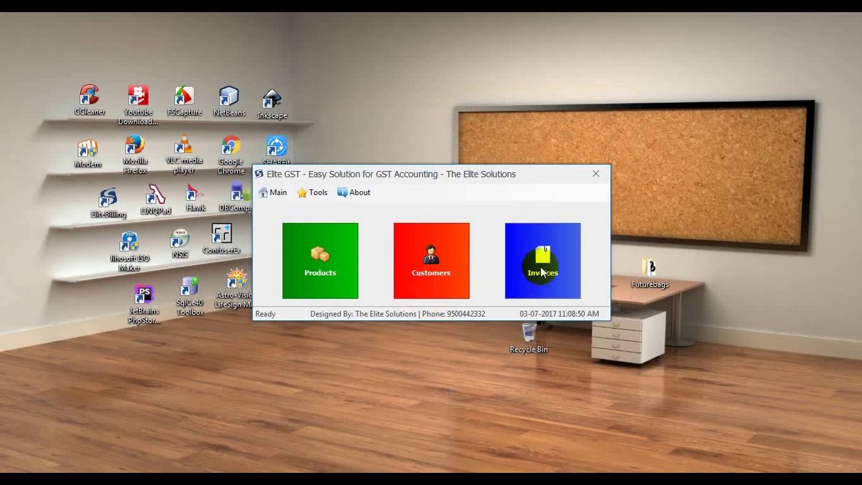
Task: Select the Mozilla Firefox desktop icon
Action: tap(135, 155)
